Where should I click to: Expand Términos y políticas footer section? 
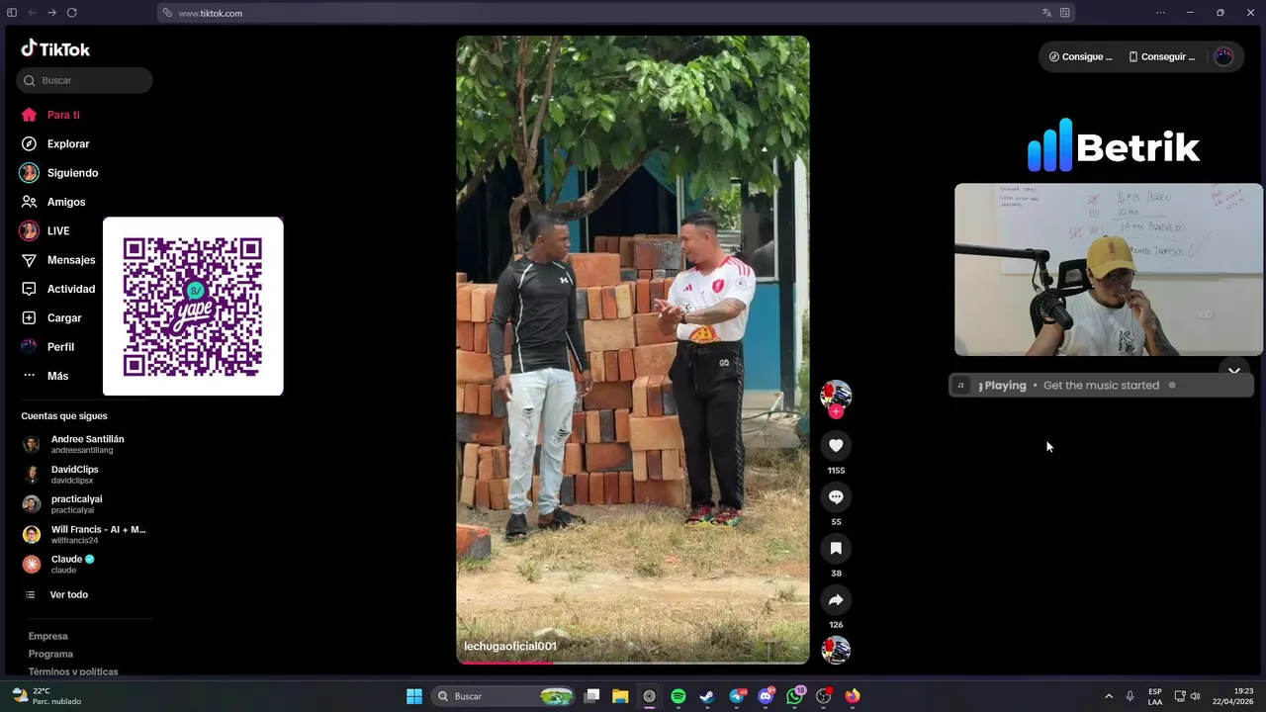click(x=73, y=671)
